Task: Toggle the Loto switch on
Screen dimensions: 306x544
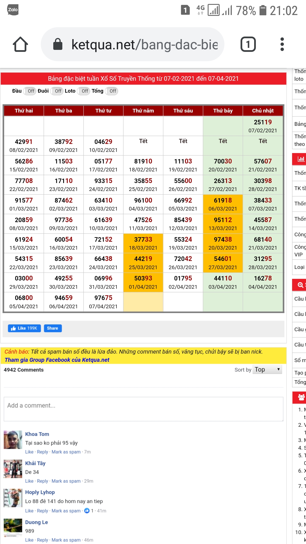Action: click(x=84, y=91)
